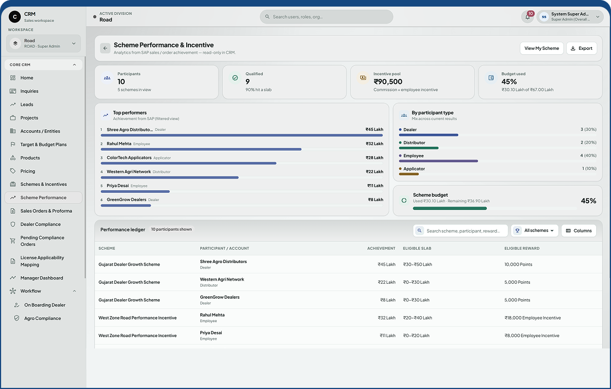Click the Home sidebar icon
The height and width of the screenshot is (389, 611).
pyautogui.click(x=13, y=78)
